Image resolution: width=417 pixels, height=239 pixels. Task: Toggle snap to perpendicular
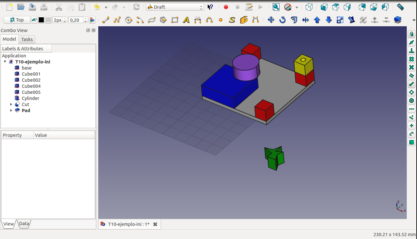coord(412,51)
